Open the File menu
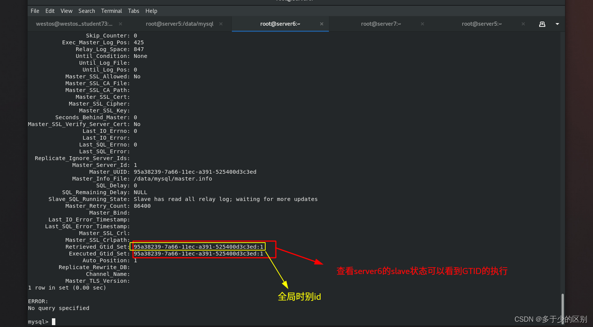The width and height of the screenshot is (593, 327). [x=35, y=11]
